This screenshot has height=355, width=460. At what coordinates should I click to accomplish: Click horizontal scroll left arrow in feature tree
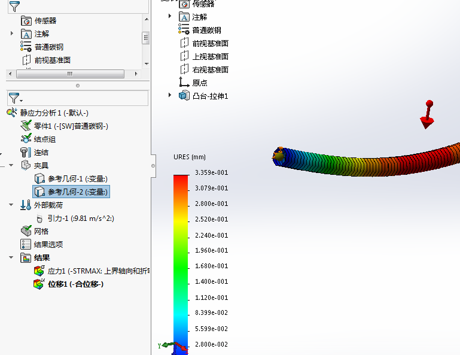click(x=10, y=74)
